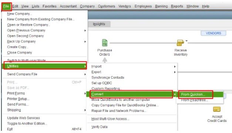Expand Open Previous Company submenu arrow
Screen dimensions: 232x133
[x=85, y=30]
